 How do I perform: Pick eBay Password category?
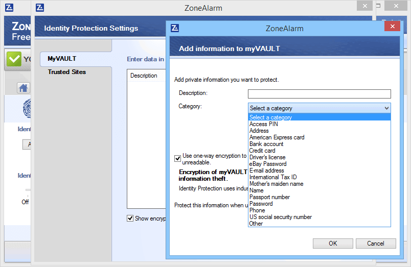click(x=319, y=164)
